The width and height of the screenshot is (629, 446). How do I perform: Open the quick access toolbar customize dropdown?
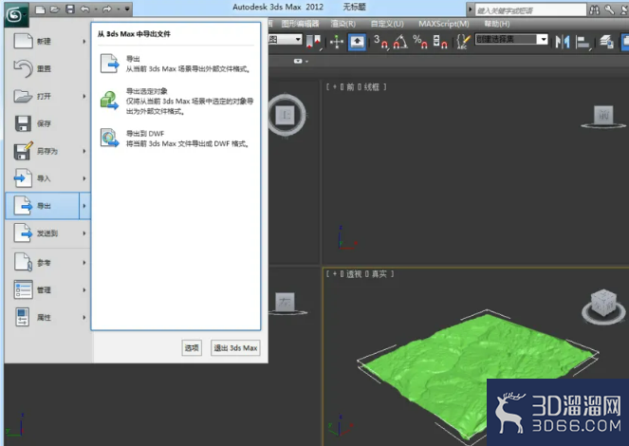127,9
